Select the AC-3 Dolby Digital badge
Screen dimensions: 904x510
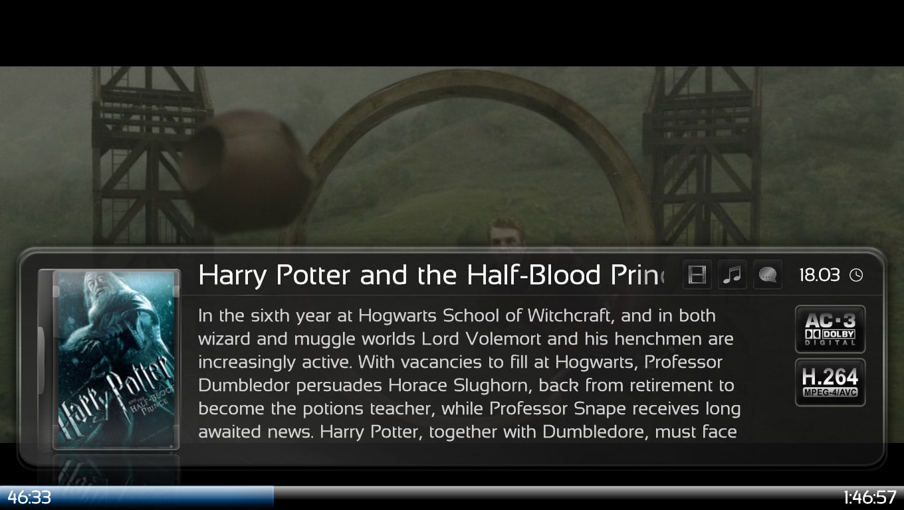[x=830, y=329]
